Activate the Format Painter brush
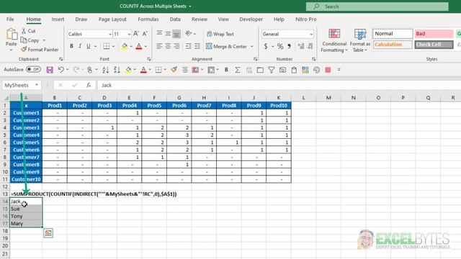The height and width of the screenshot is (259, 461). [40, 50]
